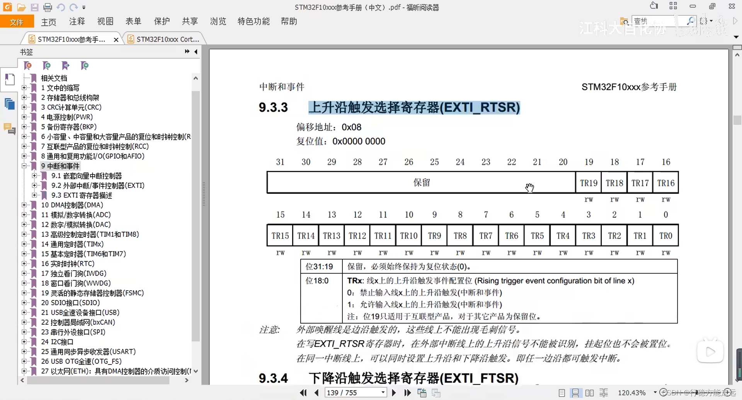Screen dimensions: 742x400
Task: Go to the previous page arrow
Action: [317, 393]
